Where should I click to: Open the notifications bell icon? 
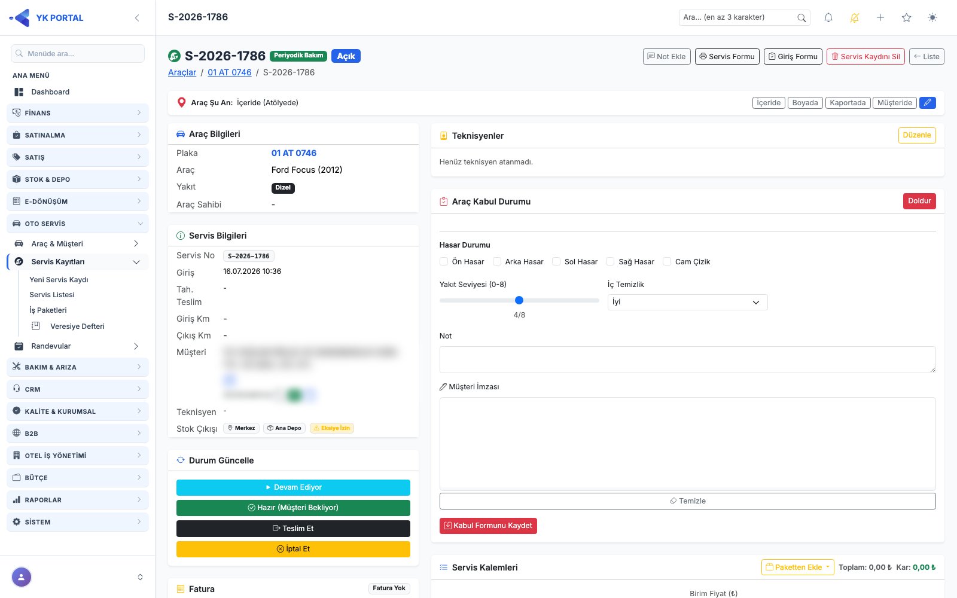(x=828, y=18)
